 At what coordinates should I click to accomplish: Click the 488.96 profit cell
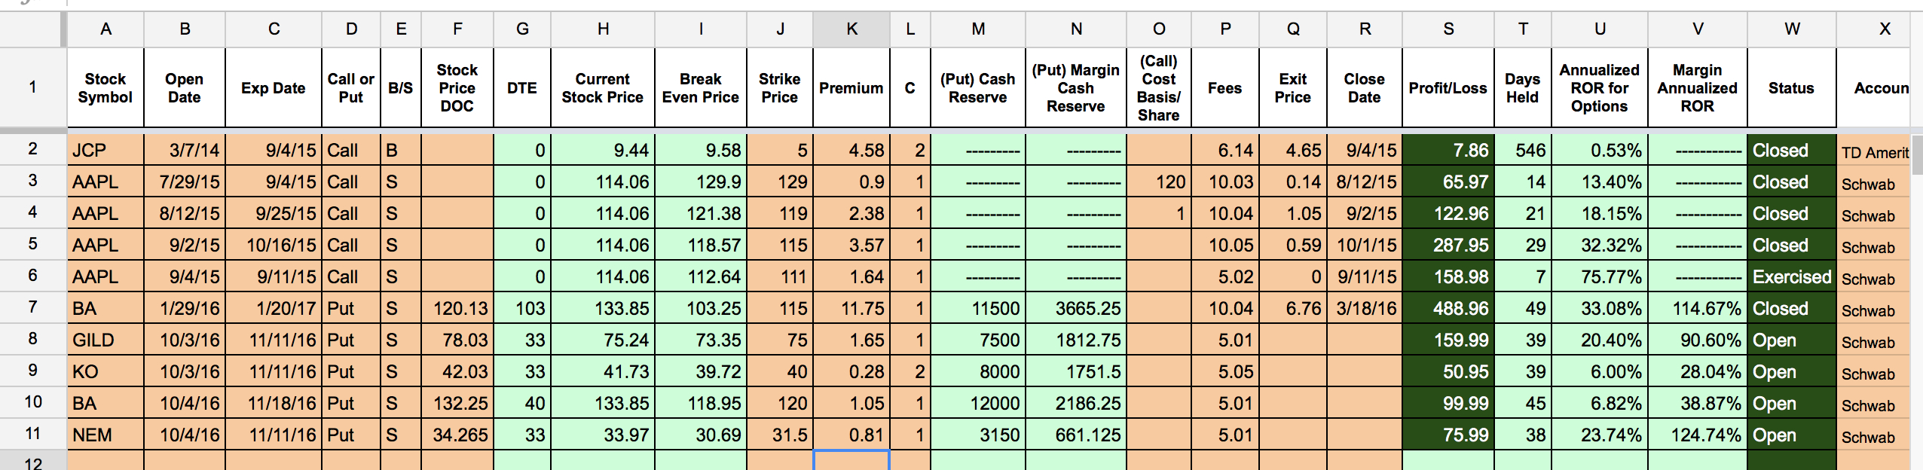(x=1448, y=309)
